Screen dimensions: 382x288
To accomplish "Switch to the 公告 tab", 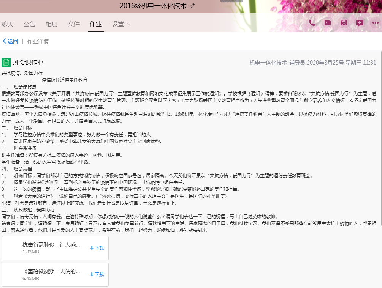I will [x=30, y=24].
